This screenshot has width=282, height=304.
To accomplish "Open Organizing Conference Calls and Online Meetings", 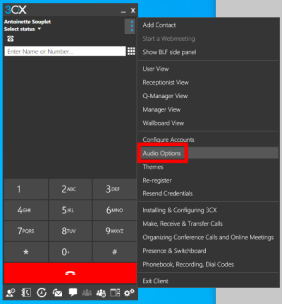I will point(208,237).
